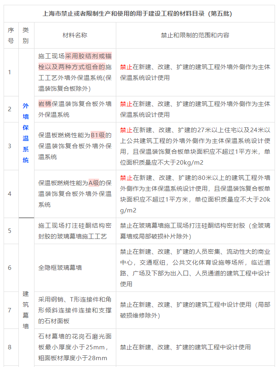The height and width of the screenshot is (367, 279).
Task: Click the 石材幕墙的花岗石磨光面板 material cell
Action: [x=75, y=347]
